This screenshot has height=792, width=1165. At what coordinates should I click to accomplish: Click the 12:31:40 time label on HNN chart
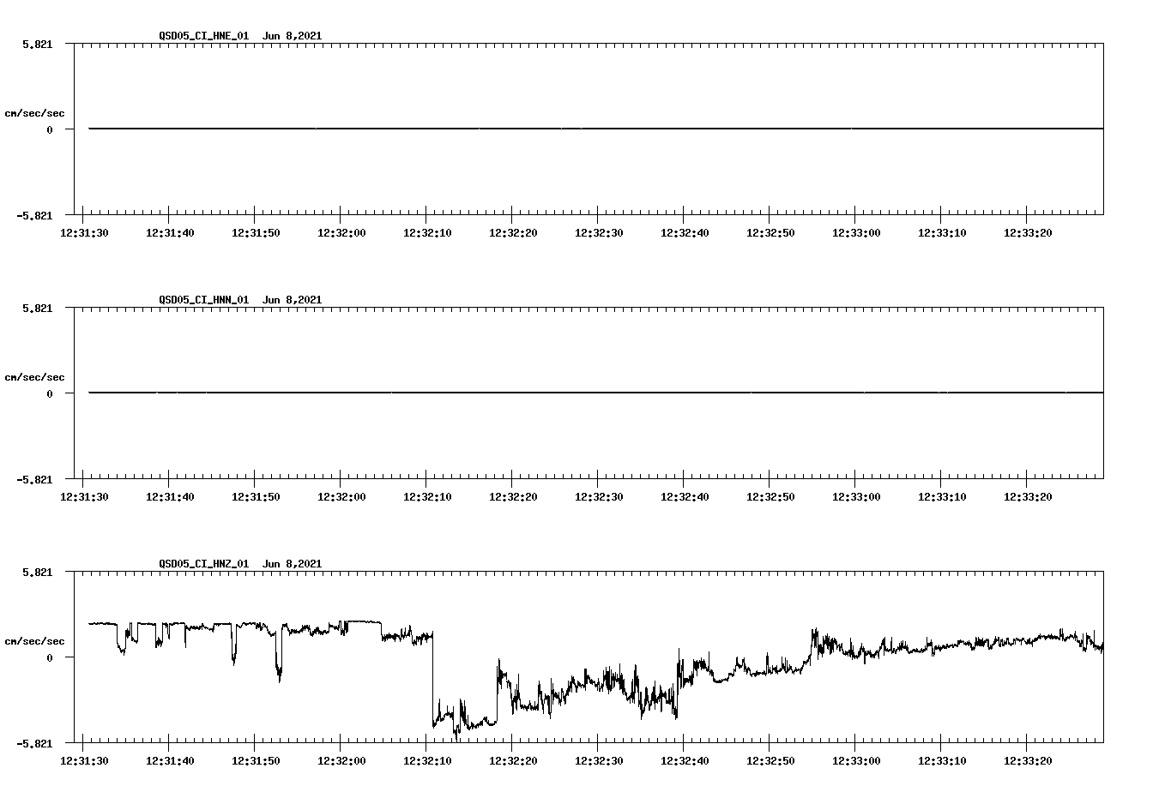(x=170, y=497)
